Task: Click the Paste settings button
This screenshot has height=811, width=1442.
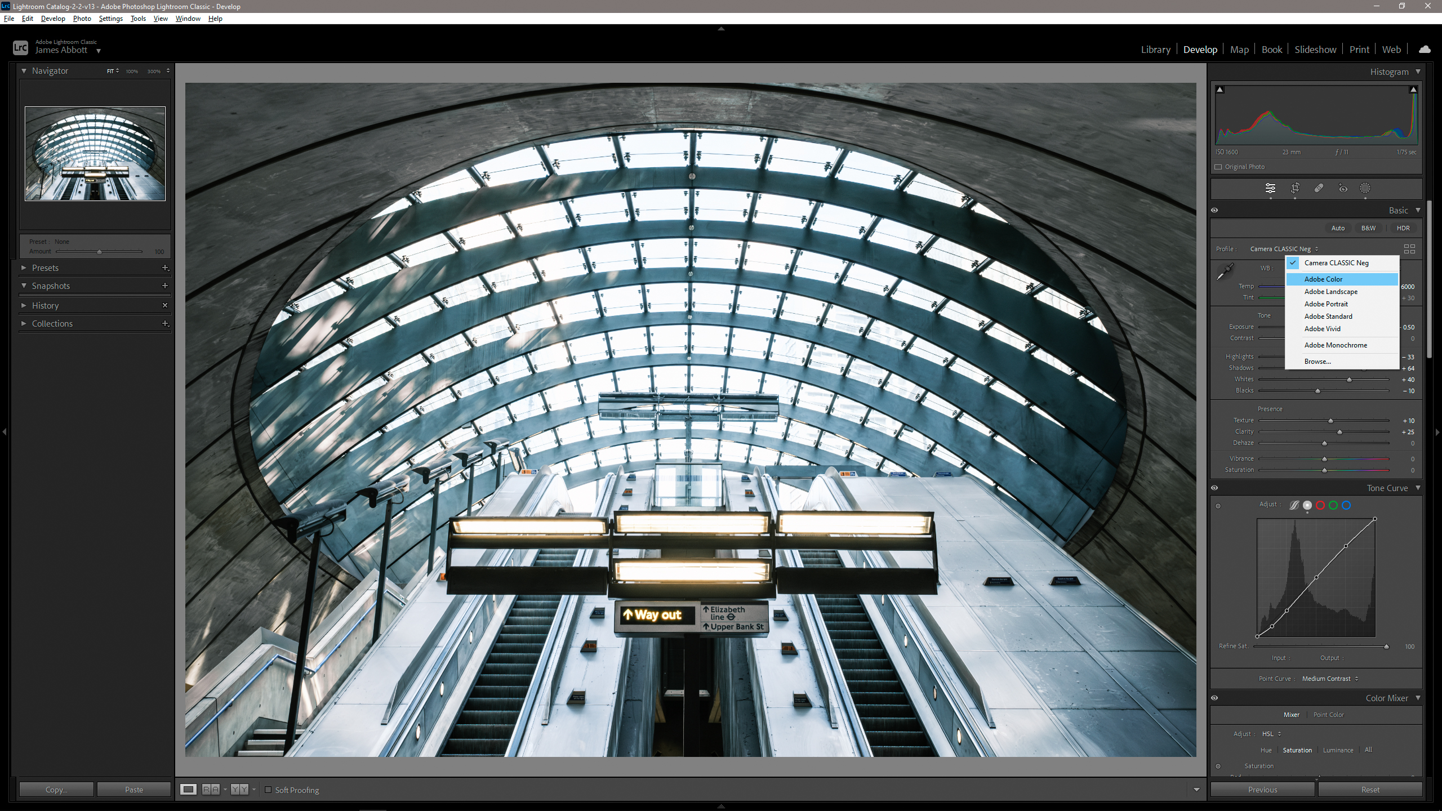Action: [x=133, y=789]
